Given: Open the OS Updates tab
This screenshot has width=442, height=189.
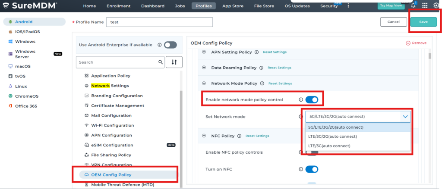Looking at the screenshot, I should (297, 6).
